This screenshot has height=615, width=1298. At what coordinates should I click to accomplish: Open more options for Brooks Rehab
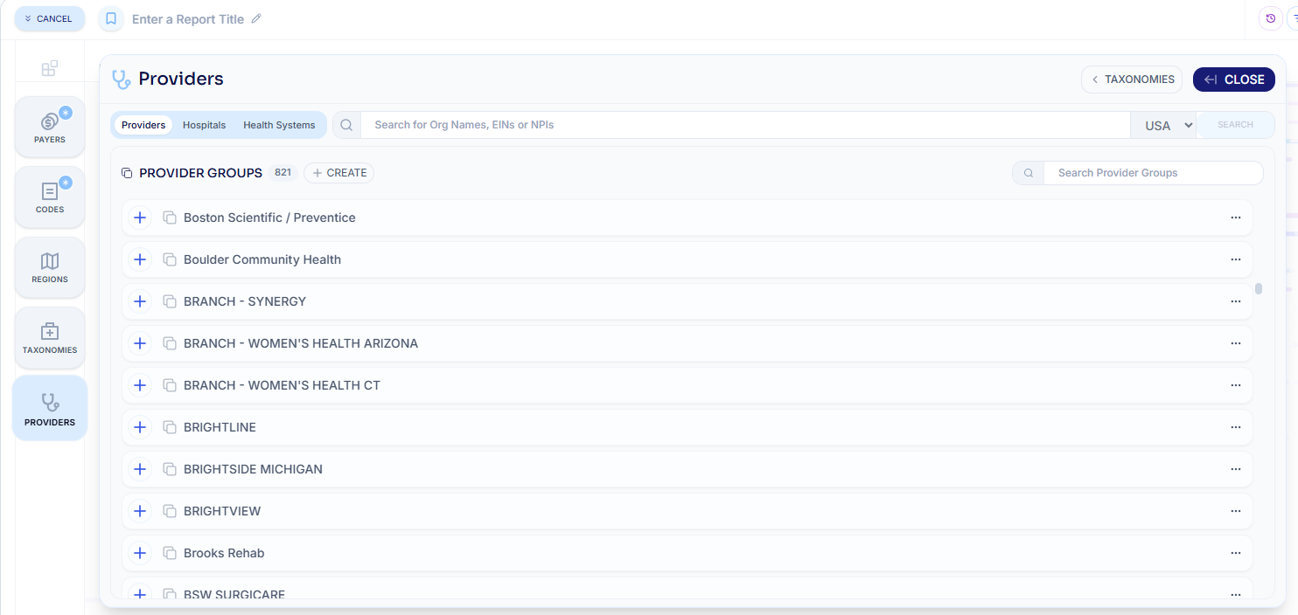click(x=1236, y=553)
